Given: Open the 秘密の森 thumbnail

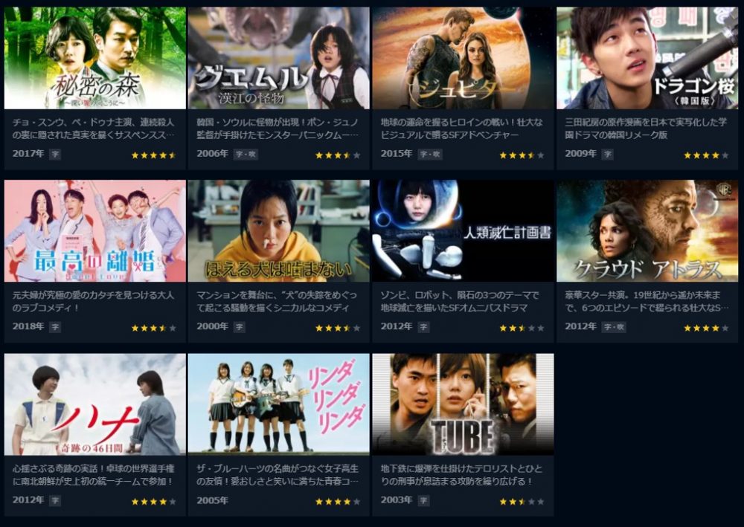Looking at the screenshot, I should [95, 58].
